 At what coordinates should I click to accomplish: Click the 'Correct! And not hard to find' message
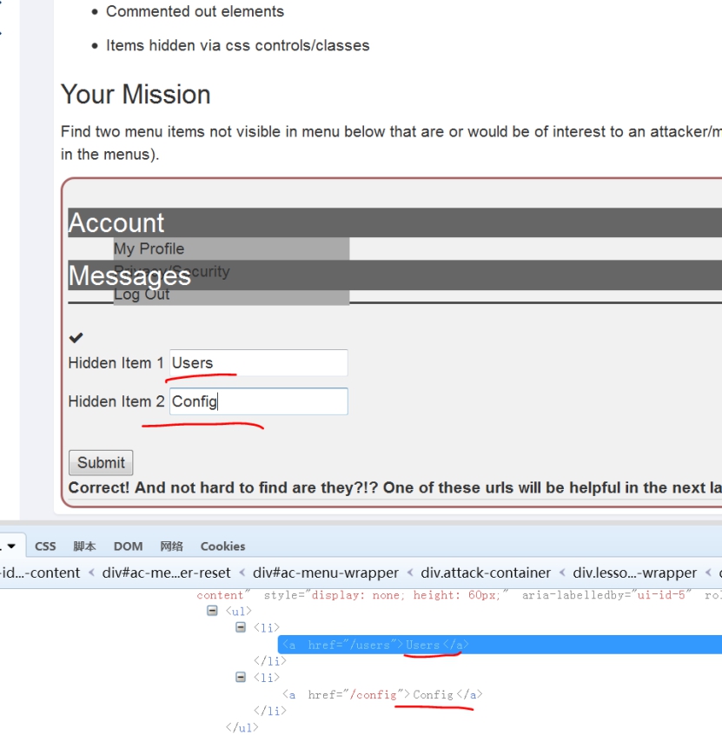click(394, 488)
